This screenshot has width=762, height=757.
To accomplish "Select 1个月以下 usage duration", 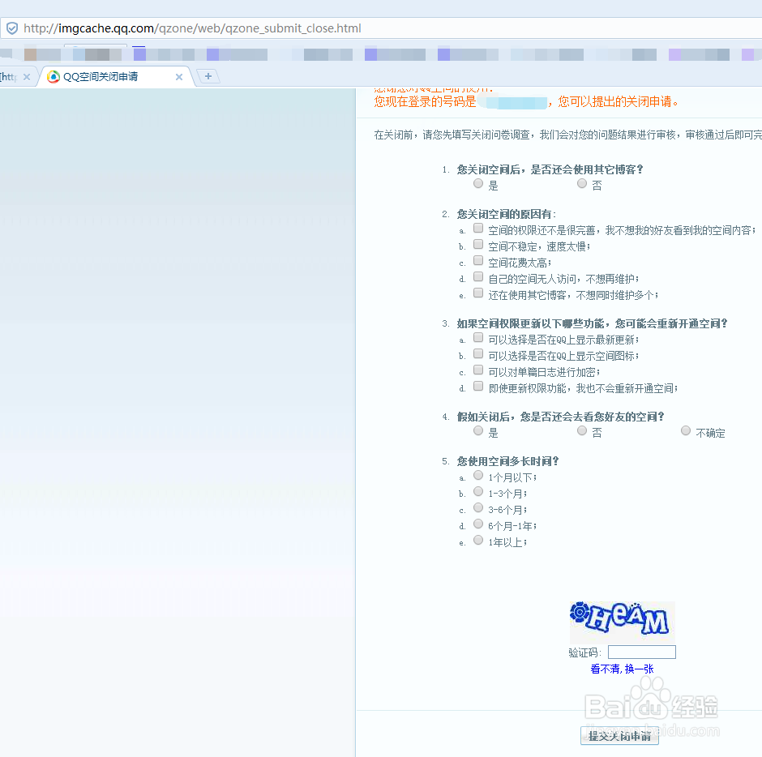I will click(478, 475).
